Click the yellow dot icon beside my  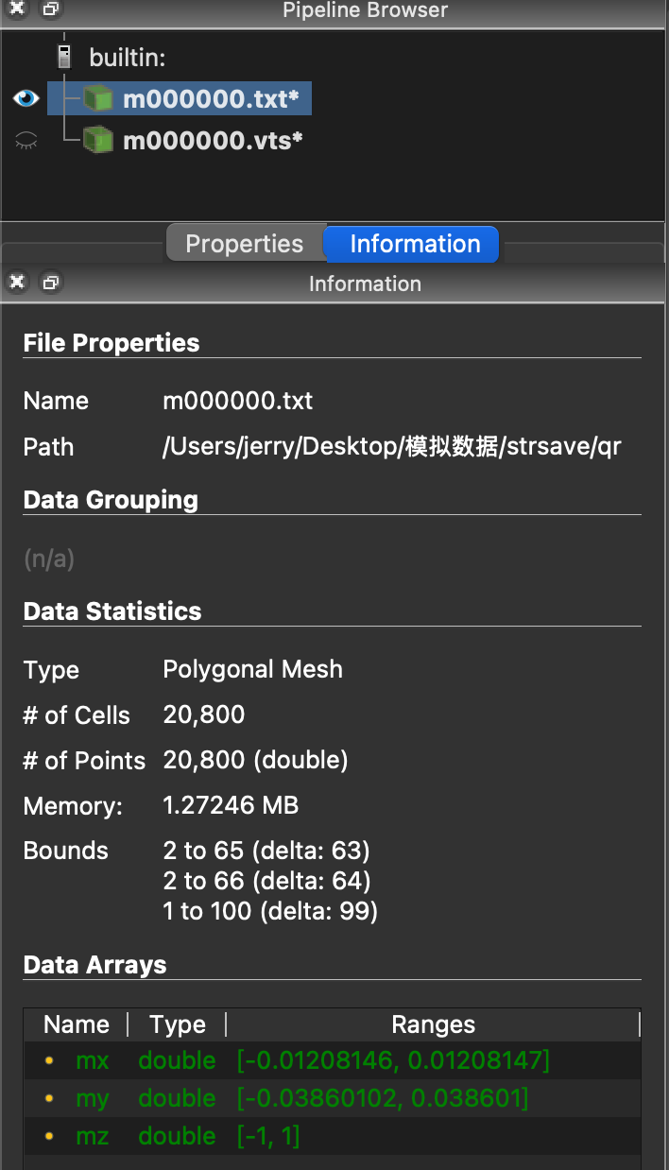pyautogui.click(x=49, y=1098)
